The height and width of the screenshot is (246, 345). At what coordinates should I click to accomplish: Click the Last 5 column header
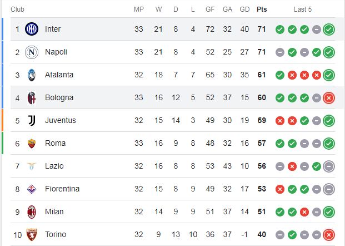pos(303,9)
